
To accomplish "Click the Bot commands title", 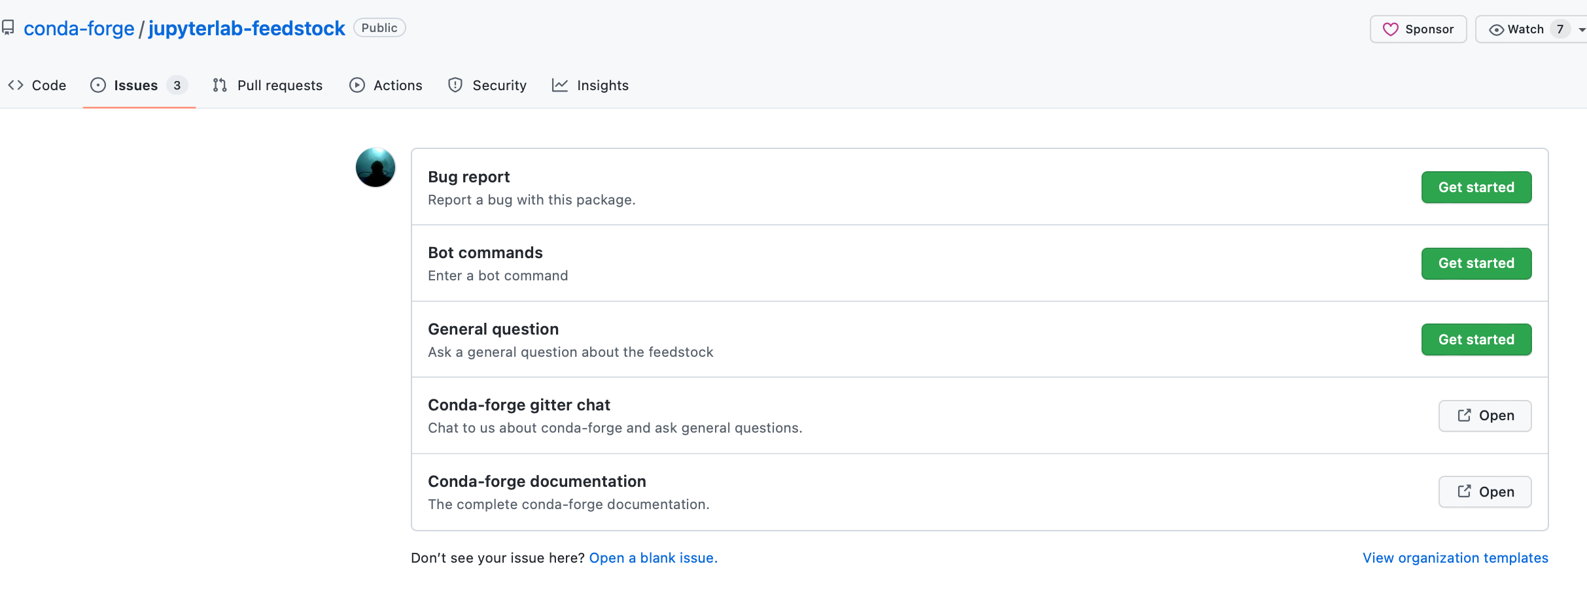I will point(485,253).
